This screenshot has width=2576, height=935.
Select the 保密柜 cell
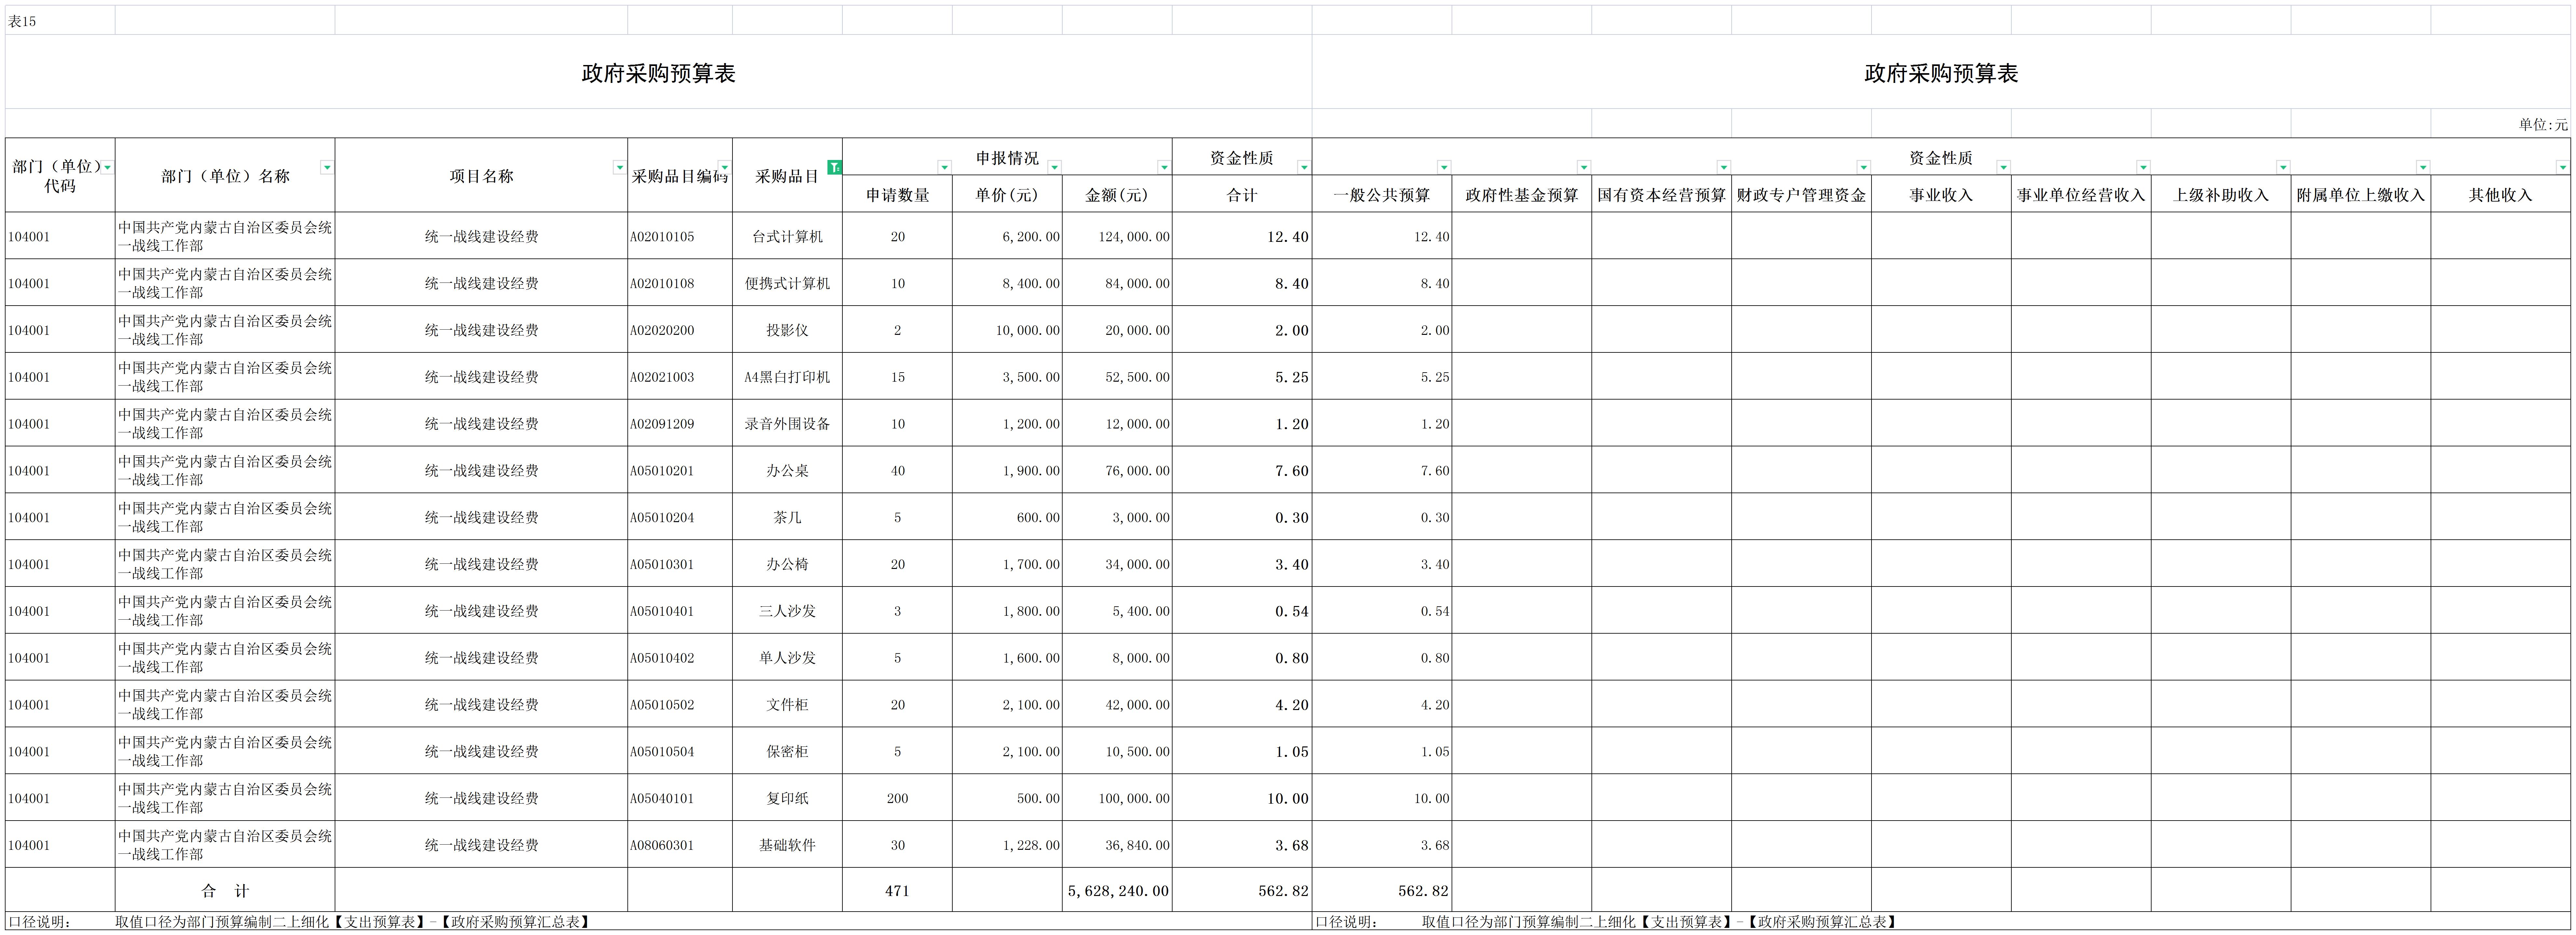[787, 751]
